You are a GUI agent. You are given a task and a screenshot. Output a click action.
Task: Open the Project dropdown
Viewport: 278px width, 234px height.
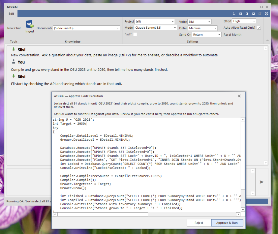[154, 22]
